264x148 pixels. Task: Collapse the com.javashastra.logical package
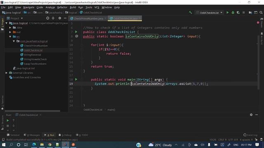14,41
